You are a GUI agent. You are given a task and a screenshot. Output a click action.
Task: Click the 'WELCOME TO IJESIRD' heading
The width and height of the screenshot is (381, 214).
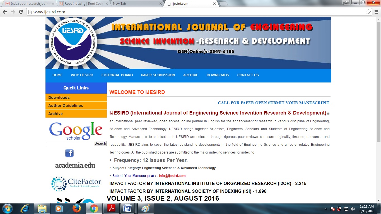137,92
